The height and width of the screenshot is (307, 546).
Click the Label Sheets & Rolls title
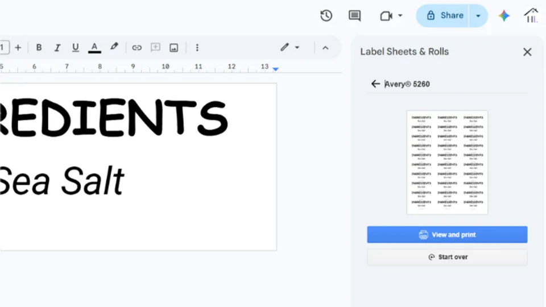(x=404, y=52)
